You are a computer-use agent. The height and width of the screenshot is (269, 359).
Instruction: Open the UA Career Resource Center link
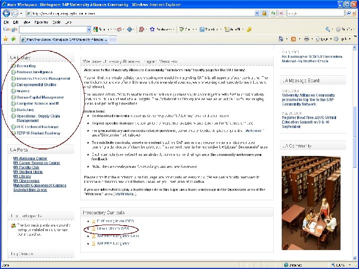36,163
